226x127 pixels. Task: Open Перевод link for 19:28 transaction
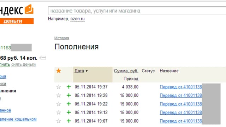click(181, 95)
